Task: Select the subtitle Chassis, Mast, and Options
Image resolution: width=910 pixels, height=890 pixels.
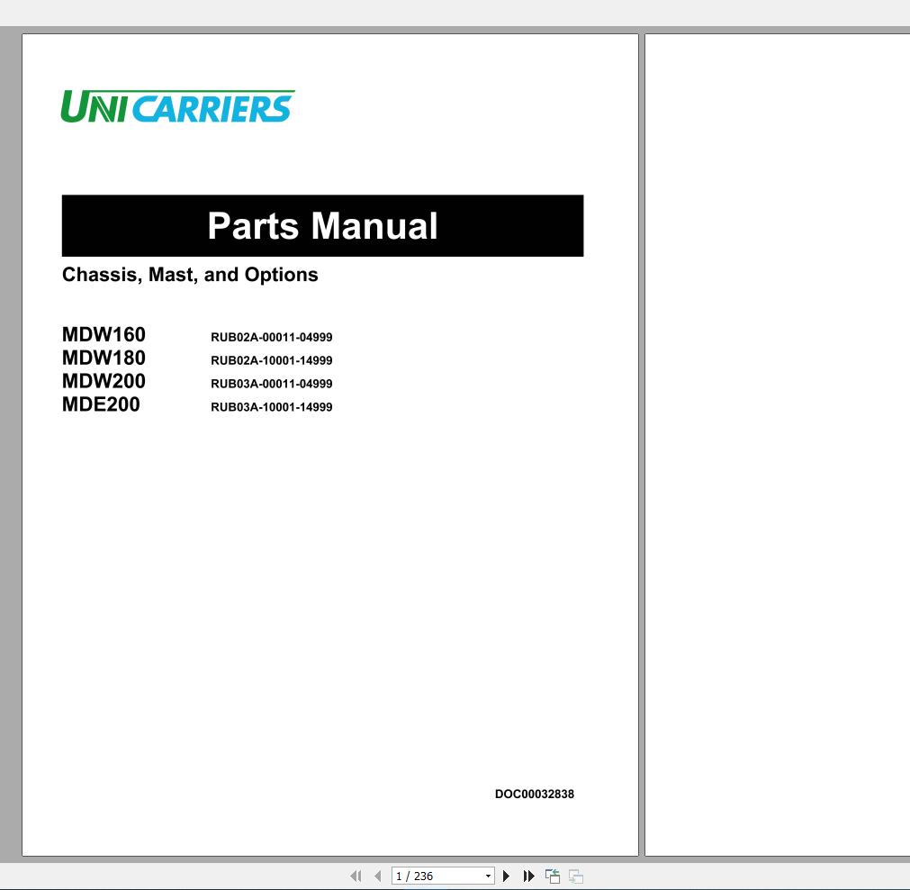Action: point(190,275)
